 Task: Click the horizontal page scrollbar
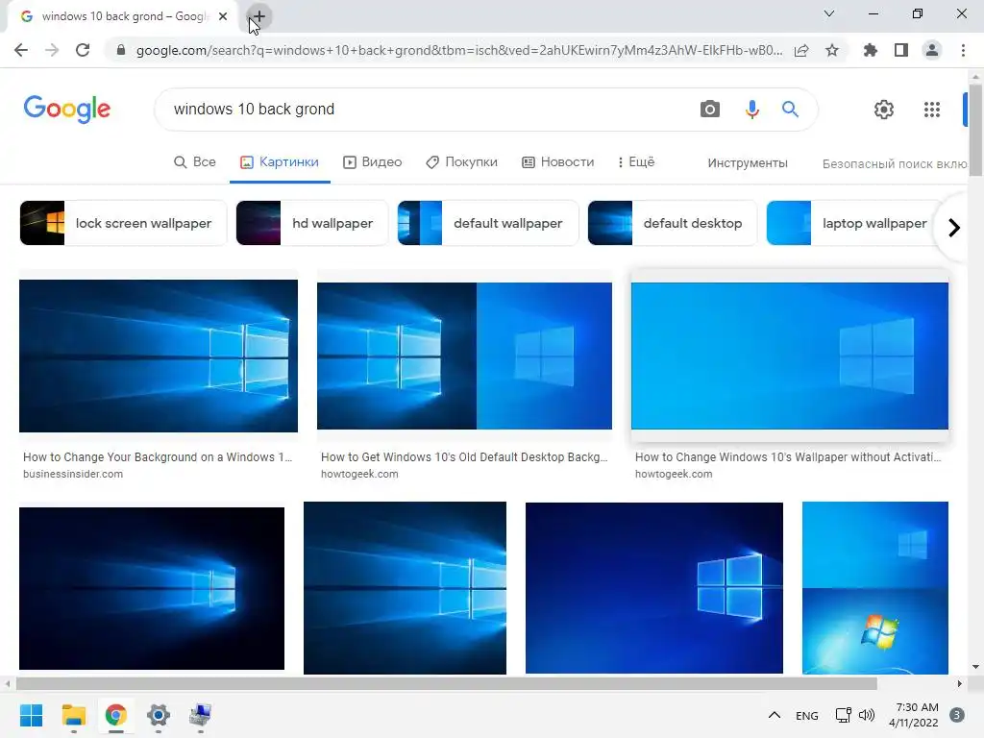446,683
